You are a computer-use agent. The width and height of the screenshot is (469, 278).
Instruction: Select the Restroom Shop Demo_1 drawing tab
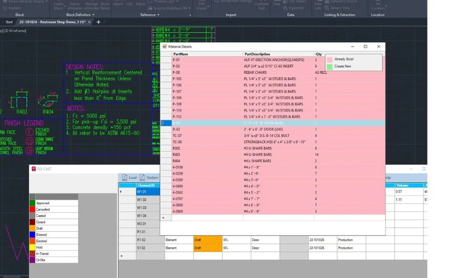53,22
